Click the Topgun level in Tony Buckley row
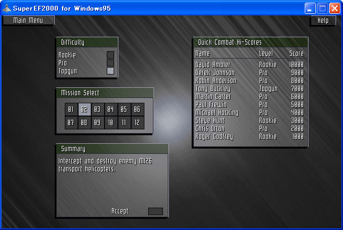Image resolution: width=343 pixels, height=230 pixels. (x=269, y=89)
